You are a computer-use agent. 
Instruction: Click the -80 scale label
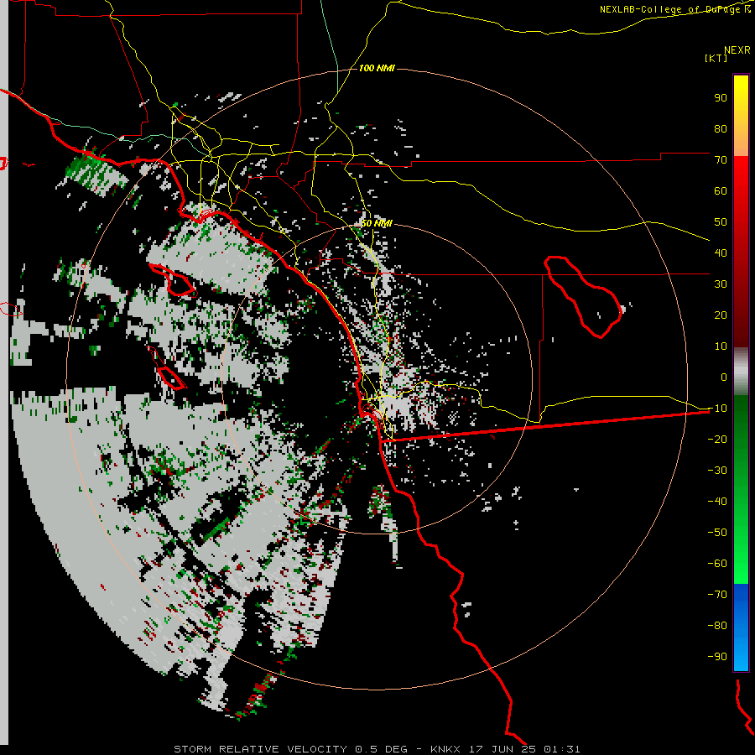717,626
